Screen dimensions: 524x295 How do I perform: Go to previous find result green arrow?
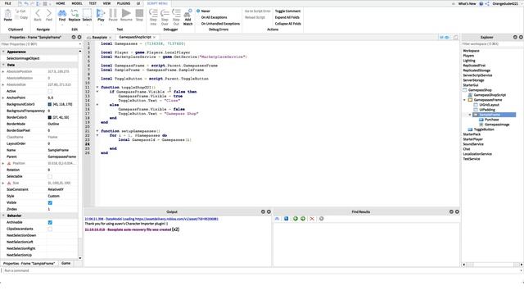296,219
